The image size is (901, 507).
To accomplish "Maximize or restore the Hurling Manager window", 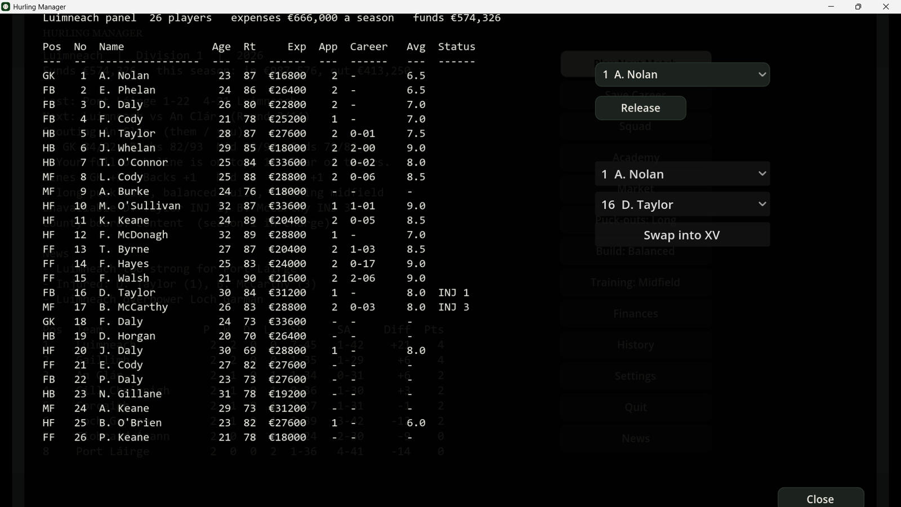I will click(858, 7).
